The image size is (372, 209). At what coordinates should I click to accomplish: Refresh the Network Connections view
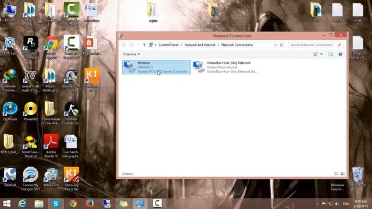(x=281, y=45)
